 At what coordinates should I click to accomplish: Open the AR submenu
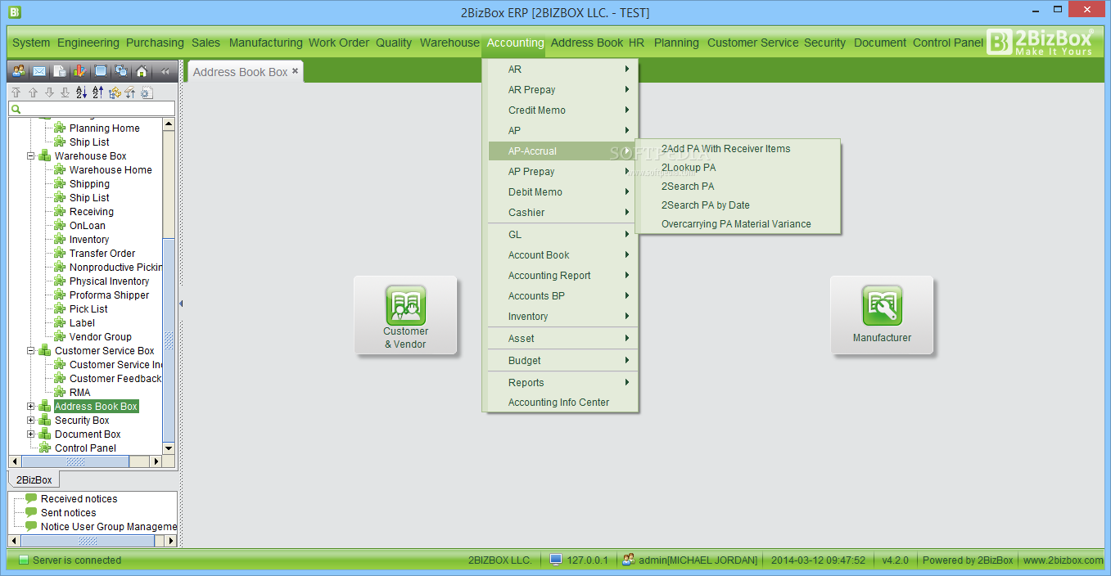(x=562, y=70)
